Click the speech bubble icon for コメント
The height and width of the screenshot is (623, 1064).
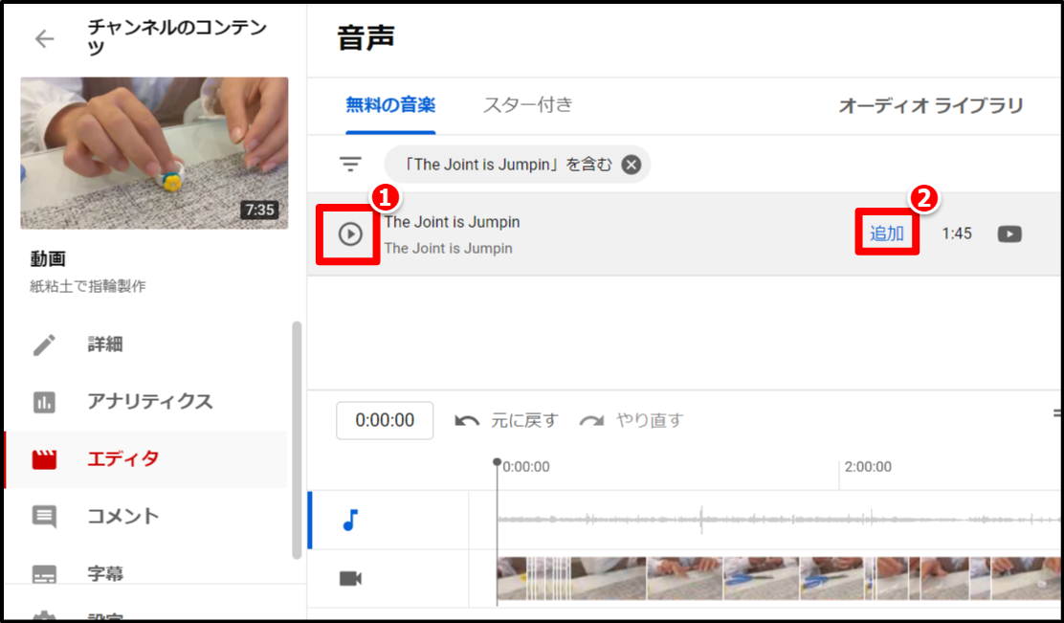click(x=45, y=517)
